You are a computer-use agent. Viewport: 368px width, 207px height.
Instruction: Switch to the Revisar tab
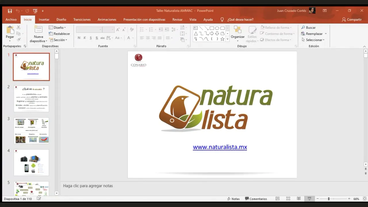(x=177, y=20)
